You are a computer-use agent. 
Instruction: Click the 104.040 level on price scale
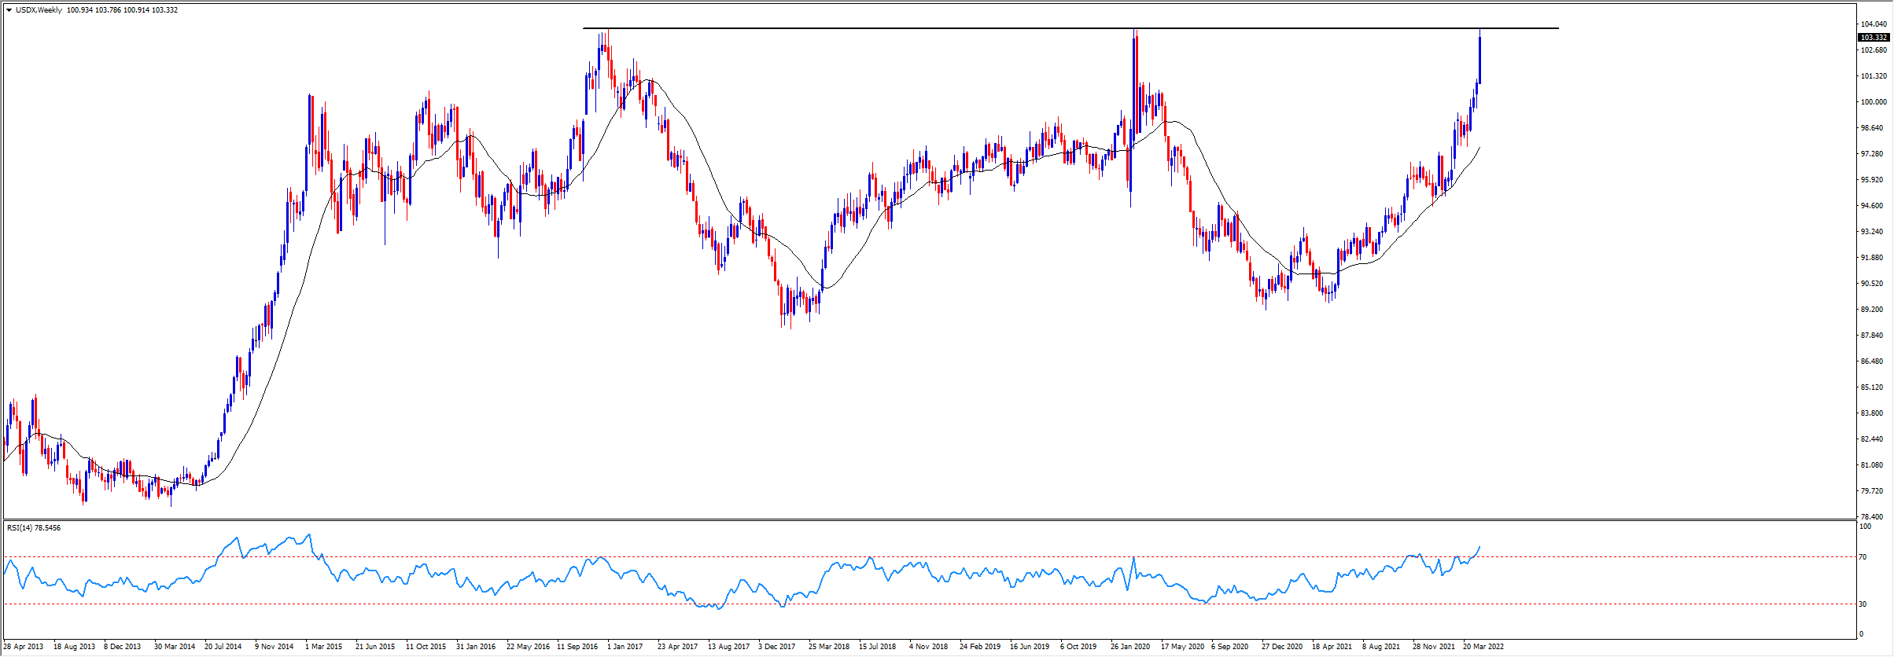coord(1872,24)
